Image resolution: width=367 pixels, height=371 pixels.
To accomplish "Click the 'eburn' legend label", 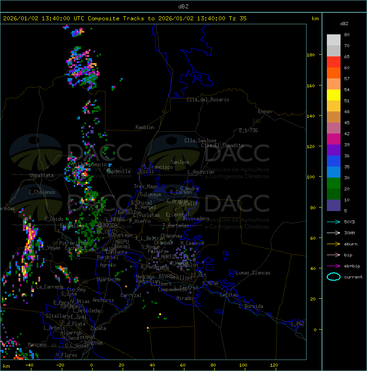I will 351,244.
